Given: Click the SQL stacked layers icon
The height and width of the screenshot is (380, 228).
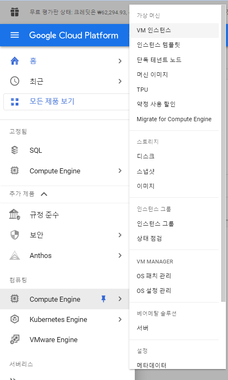Looking at the screenshot, I should [15, 150].
